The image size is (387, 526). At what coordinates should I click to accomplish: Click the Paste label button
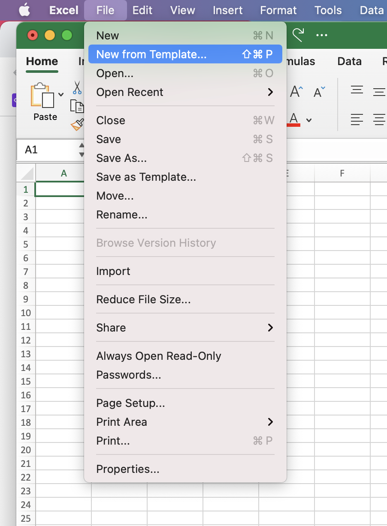click(x=45, y=117)
